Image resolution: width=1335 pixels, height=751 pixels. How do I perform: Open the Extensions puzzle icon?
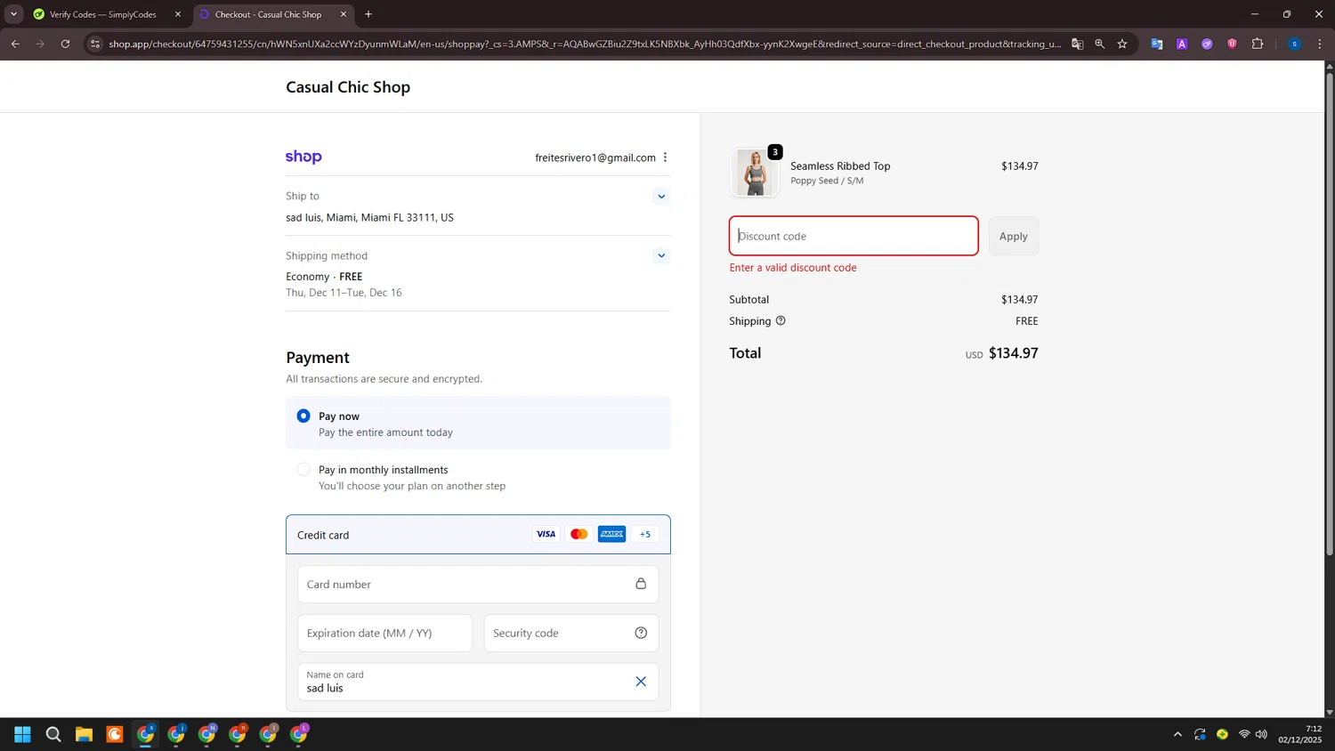(x=1258, y=44)
